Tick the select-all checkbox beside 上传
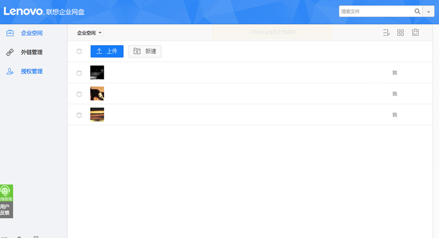This screenshot has width=439, height=238. click(x=79, y=52)
